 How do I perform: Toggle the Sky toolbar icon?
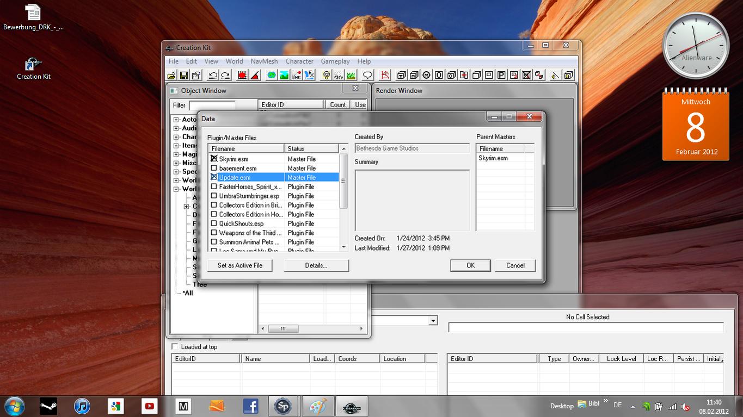pyautogui.click(x=339, y=76)
